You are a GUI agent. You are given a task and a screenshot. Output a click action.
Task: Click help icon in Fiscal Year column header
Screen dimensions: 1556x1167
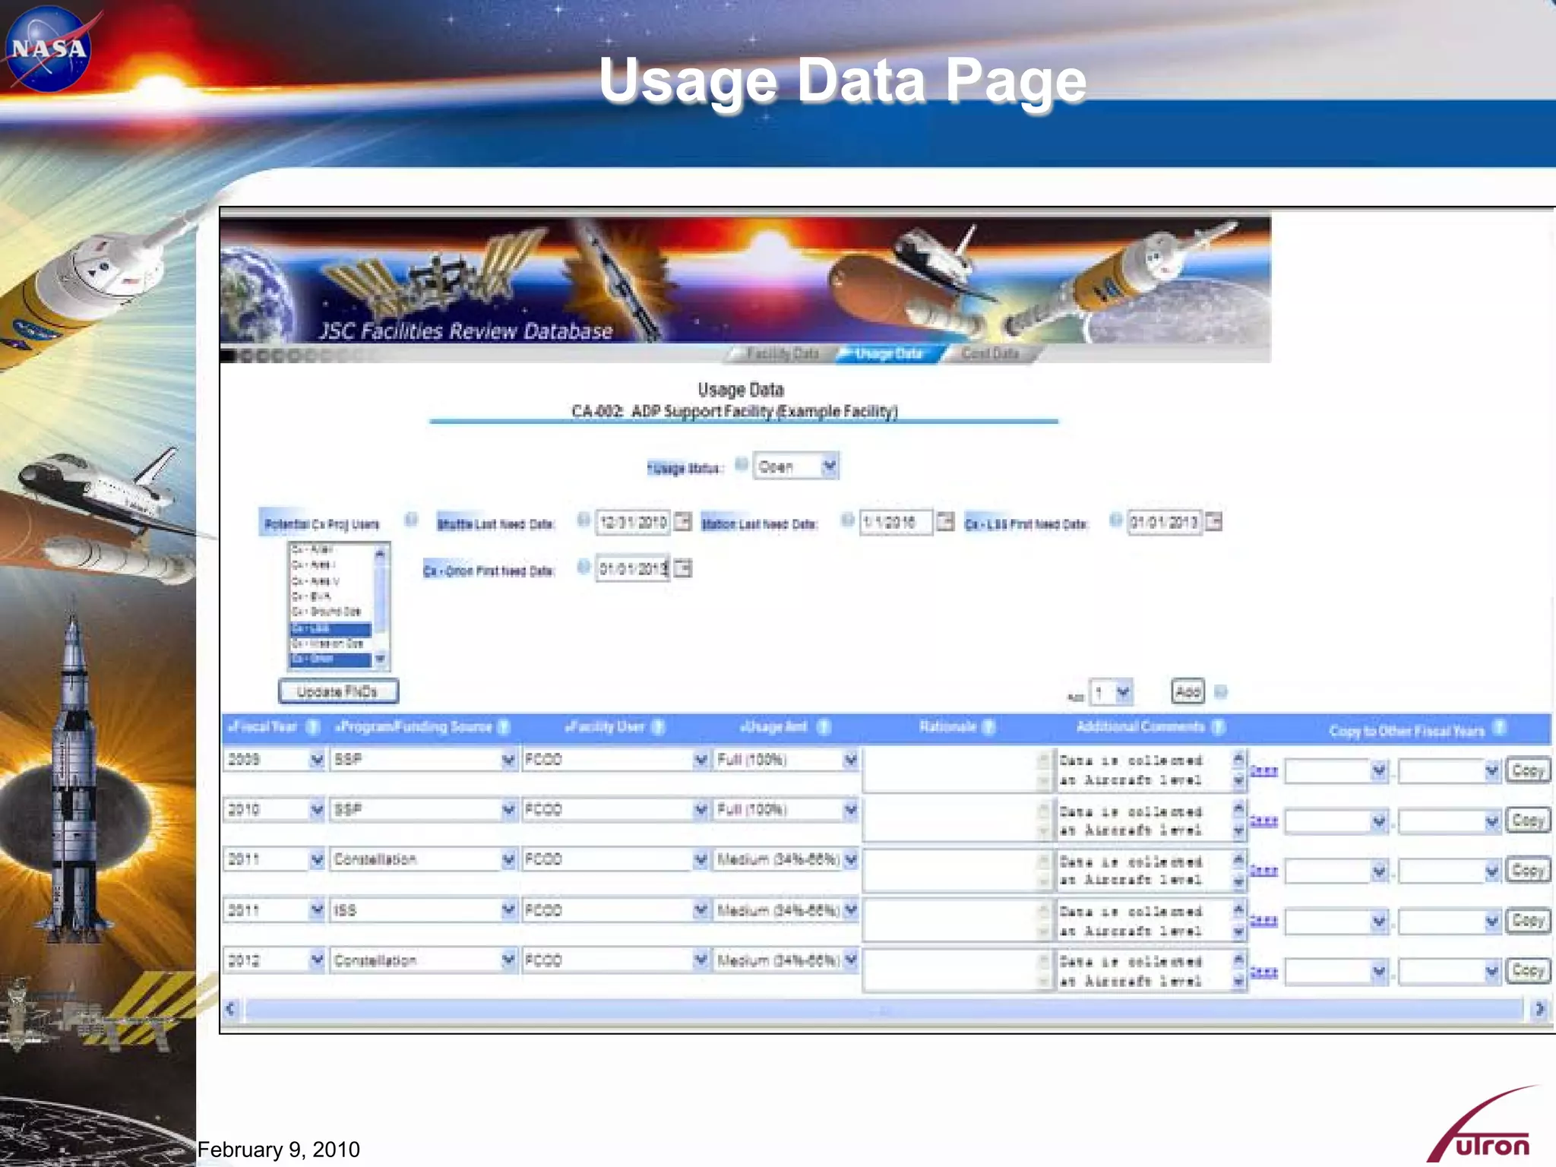click(312, 727)
